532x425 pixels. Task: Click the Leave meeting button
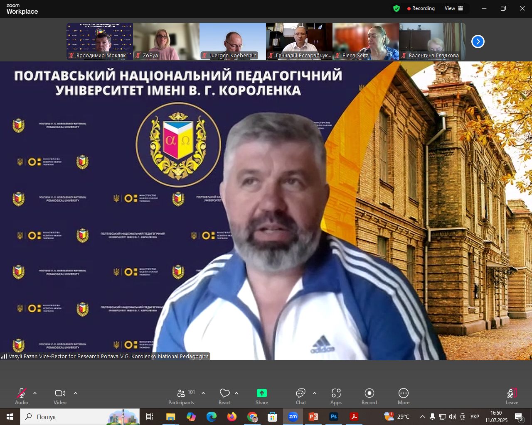[512, 396]
